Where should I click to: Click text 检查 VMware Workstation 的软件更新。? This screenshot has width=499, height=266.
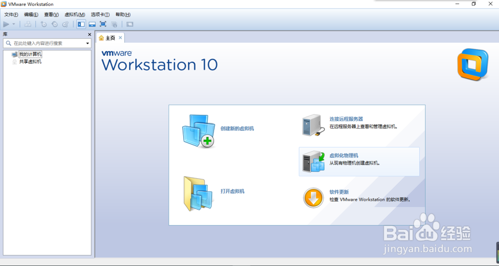[370, 200]
